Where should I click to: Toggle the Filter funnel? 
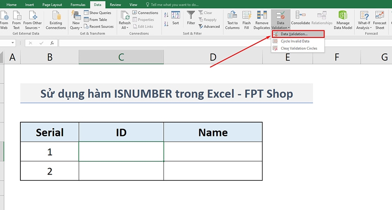[191, 18]
